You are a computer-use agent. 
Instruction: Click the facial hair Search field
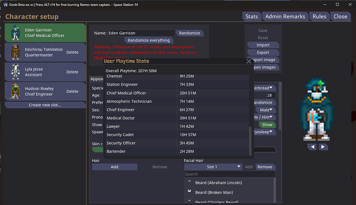click(230, 174)
